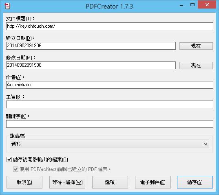
Task: Close the PDFCreator window
Action: 207,4
